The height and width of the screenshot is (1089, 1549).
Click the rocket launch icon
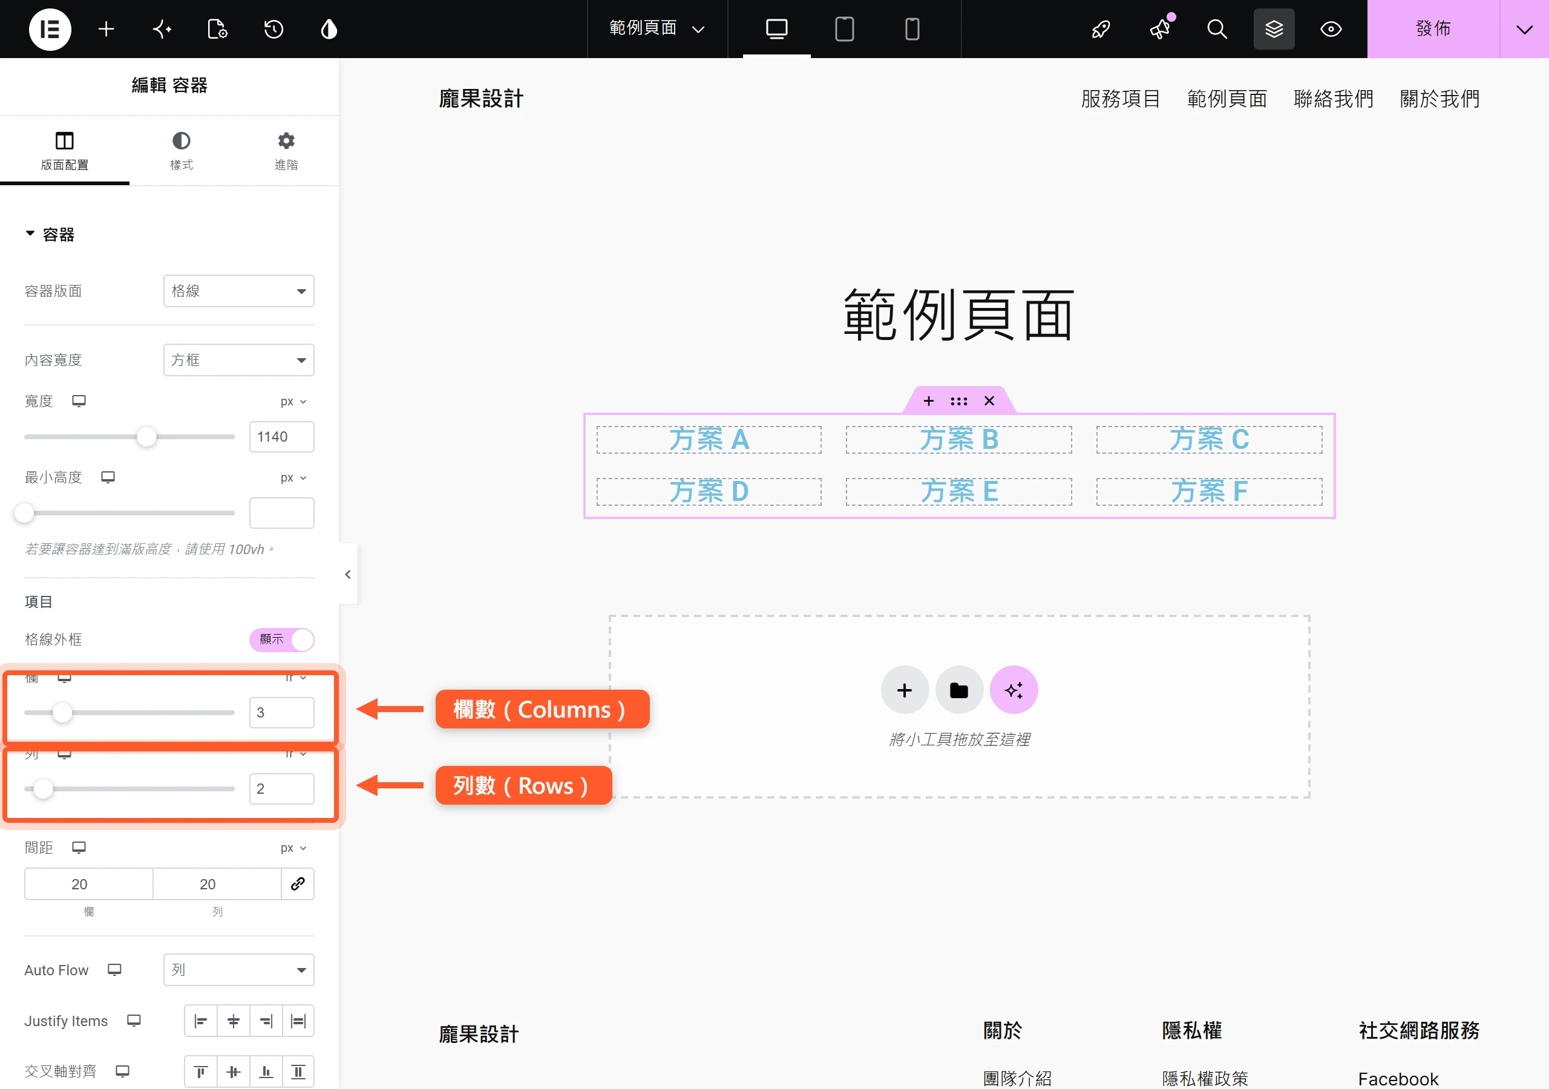[x=1101, y=29]
